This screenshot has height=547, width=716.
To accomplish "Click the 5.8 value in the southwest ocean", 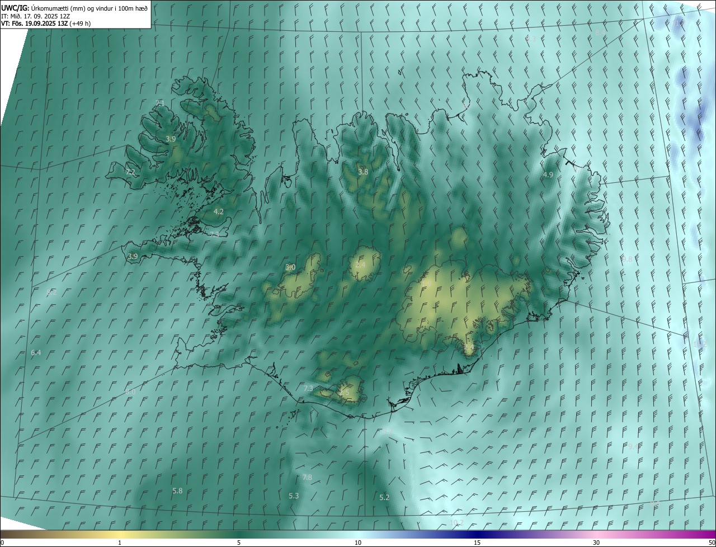I will (x=177, y=491).
